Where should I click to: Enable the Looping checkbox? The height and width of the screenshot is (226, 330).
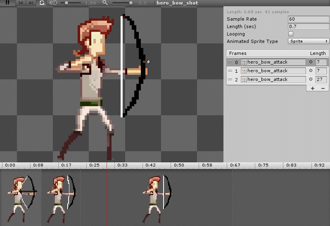(x=291, y=34)
